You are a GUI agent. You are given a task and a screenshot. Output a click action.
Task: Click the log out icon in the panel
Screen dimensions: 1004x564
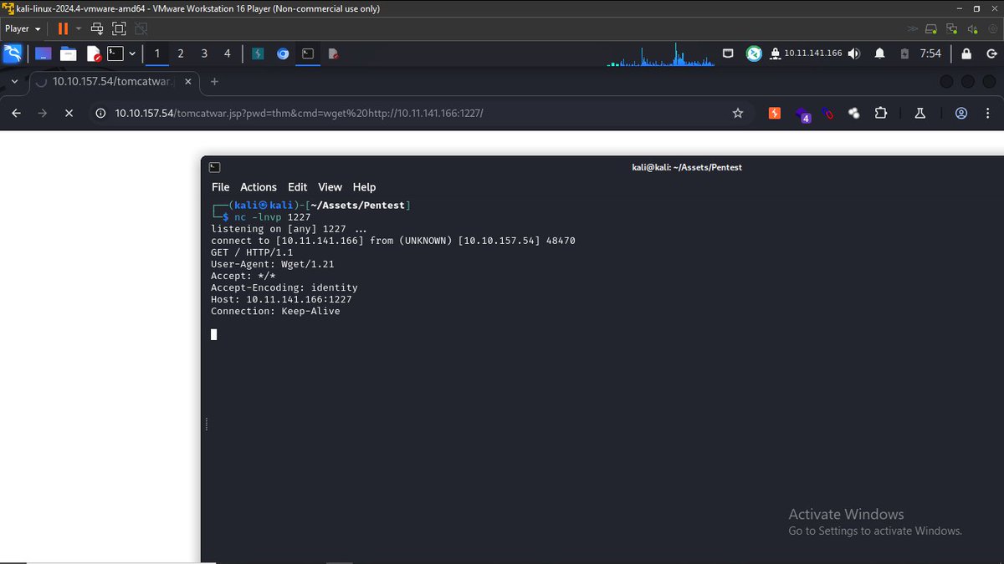[x=990, y=53]
